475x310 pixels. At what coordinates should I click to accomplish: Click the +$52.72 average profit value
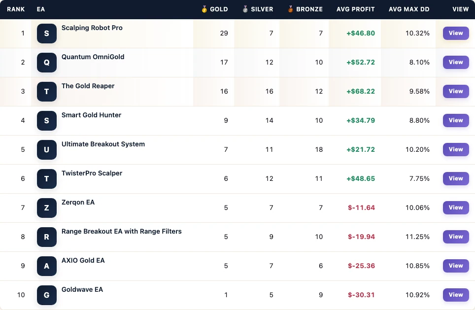coord(361,63)
